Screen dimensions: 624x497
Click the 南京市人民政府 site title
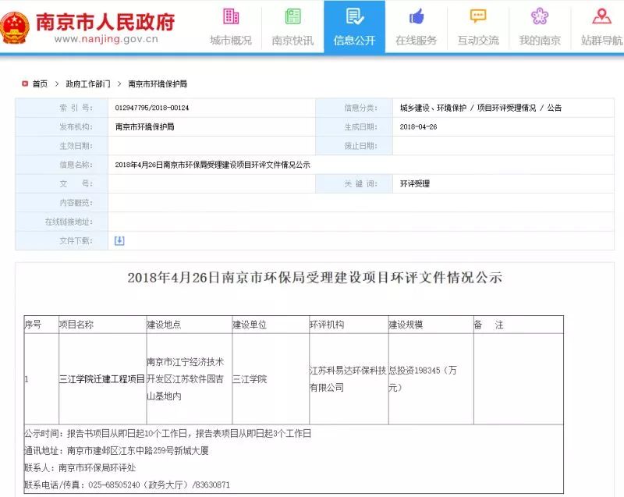pos(105,22)
